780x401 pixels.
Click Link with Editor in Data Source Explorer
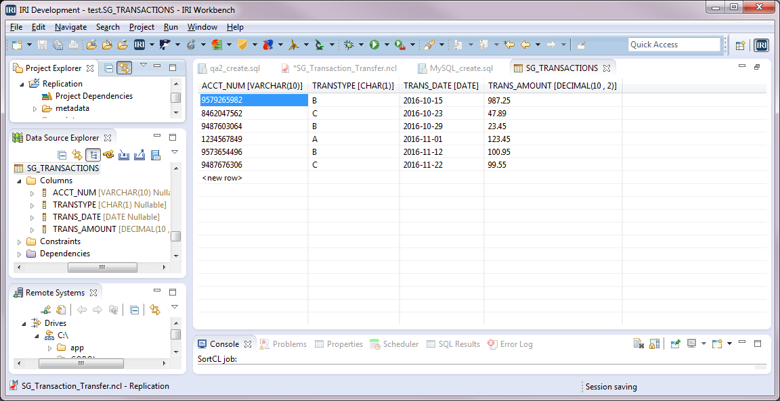pos(77,155)
